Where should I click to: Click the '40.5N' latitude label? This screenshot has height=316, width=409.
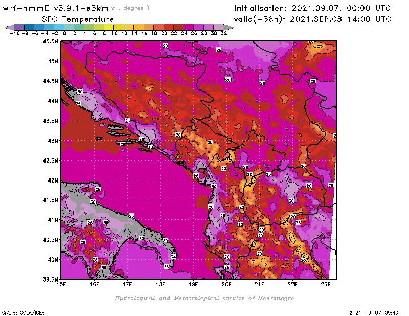[x=51, y=240]
